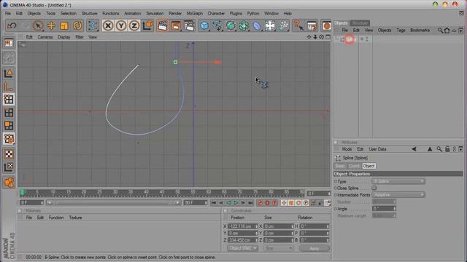Open the NURBS objects icon
Screen dimensions: 467x262
[231, 25]
